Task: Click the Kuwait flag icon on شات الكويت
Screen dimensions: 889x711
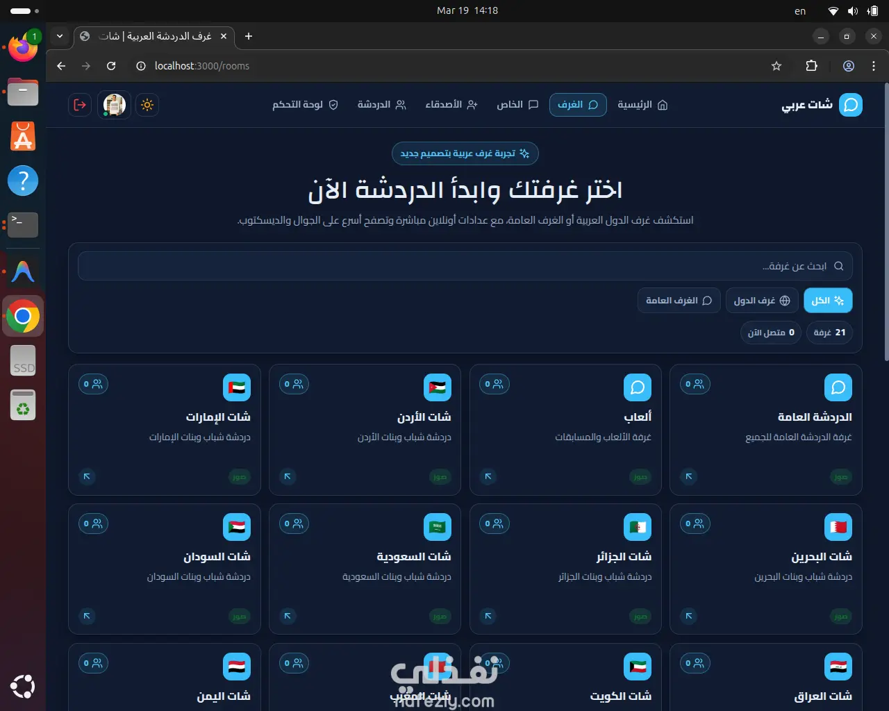Action: coord(638,667)
